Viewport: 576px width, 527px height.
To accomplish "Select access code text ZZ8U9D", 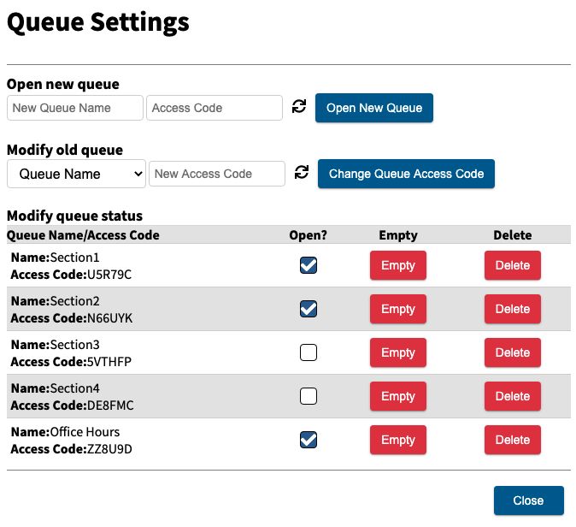I will [109, 449].
